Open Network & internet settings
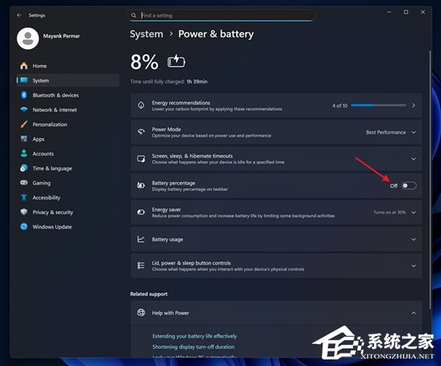This screenshot has width=441, height=366. 68,110
